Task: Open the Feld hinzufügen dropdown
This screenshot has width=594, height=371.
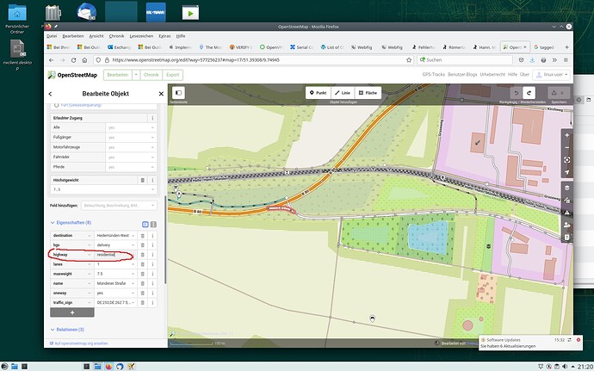Action: tap(119, 206)
